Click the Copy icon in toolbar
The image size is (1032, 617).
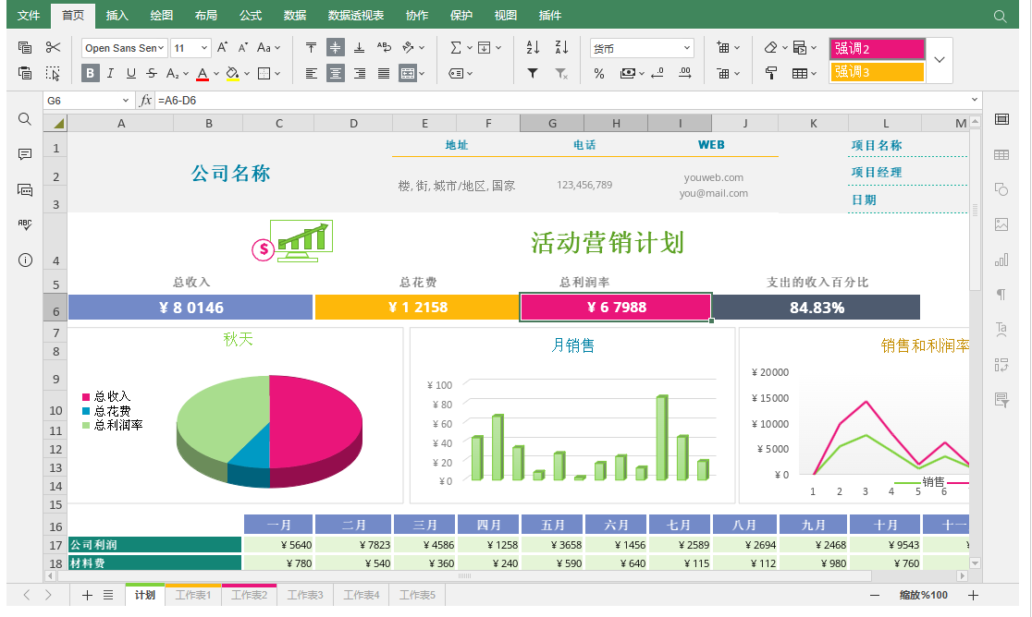[x=25, y=47]
